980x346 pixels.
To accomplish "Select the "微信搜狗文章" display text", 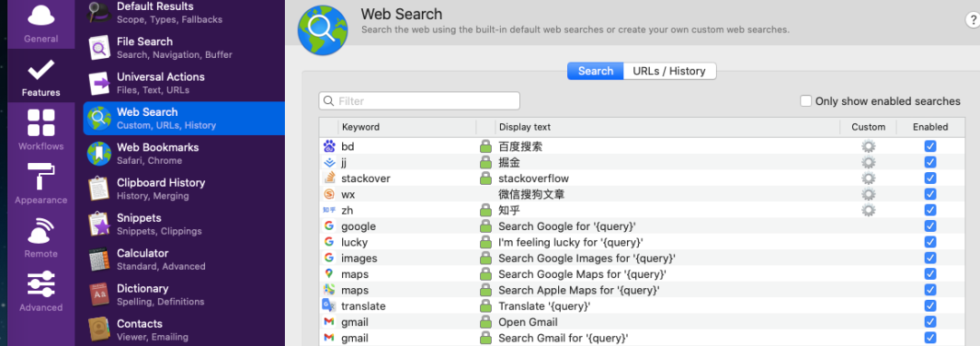I will [531, 195].
